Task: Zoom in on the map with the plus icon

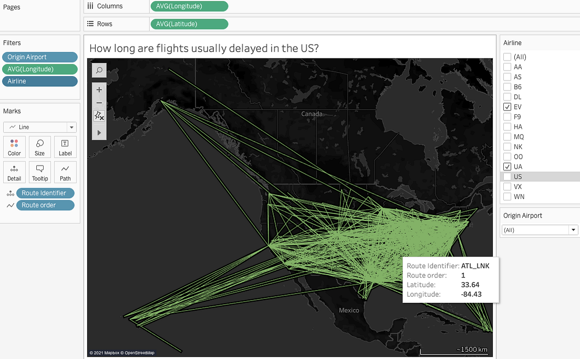Action: point(99,89)
